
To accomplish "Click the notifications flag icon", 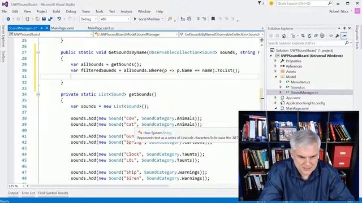I will point(260,3).
